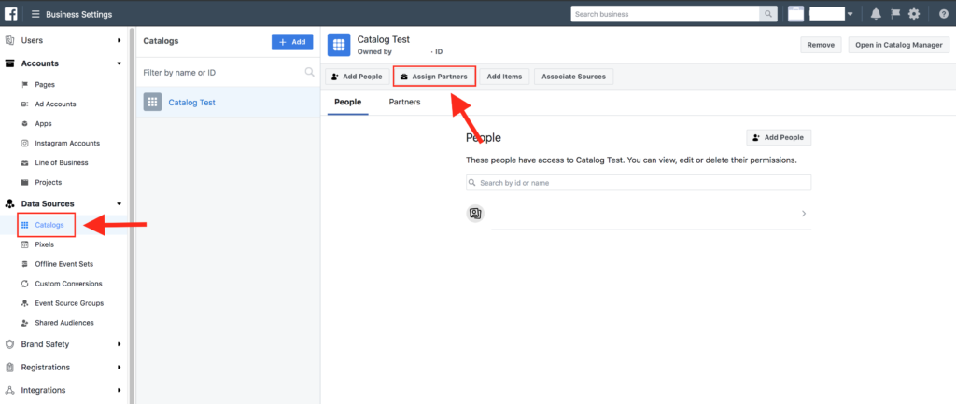
Task: Select Pixels in the sidebar
Action: point(44,244)
